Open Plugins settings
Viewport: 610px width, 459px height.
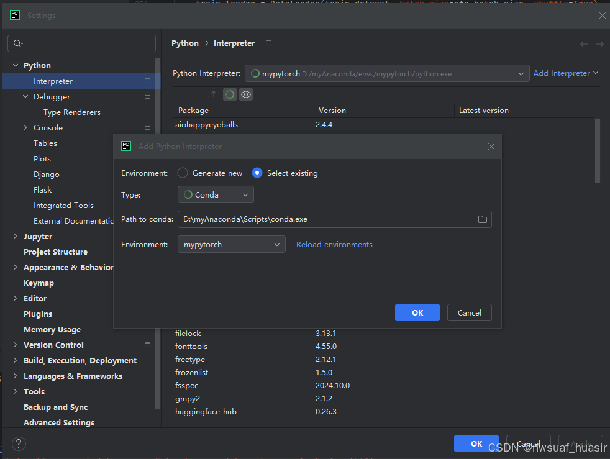point(38,314)
